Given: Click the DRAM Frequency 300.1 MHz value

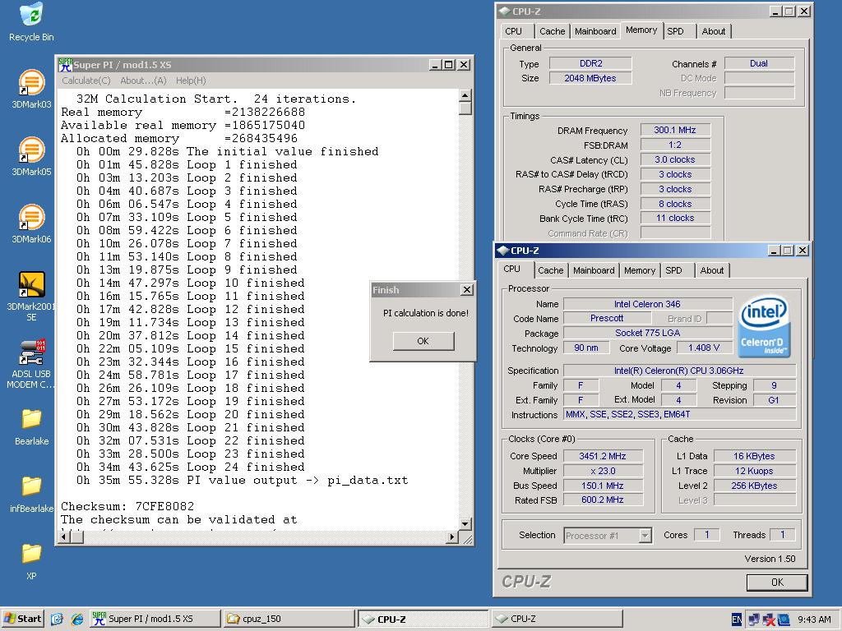Looking at the screenshot, I should pyautogui.click(x=675, y=130).
